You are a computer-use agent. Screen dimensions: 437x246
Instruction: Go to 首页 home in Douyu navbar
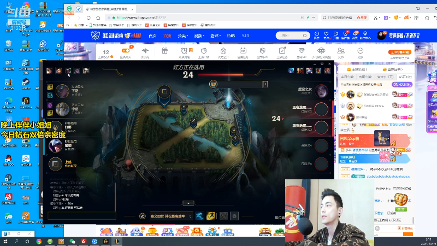pyautogui.click(x=152, y=36)
